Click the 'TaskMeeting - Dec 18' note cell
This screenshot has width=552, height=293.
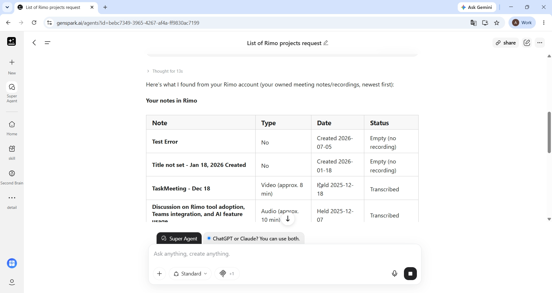[x=201, y=189]
